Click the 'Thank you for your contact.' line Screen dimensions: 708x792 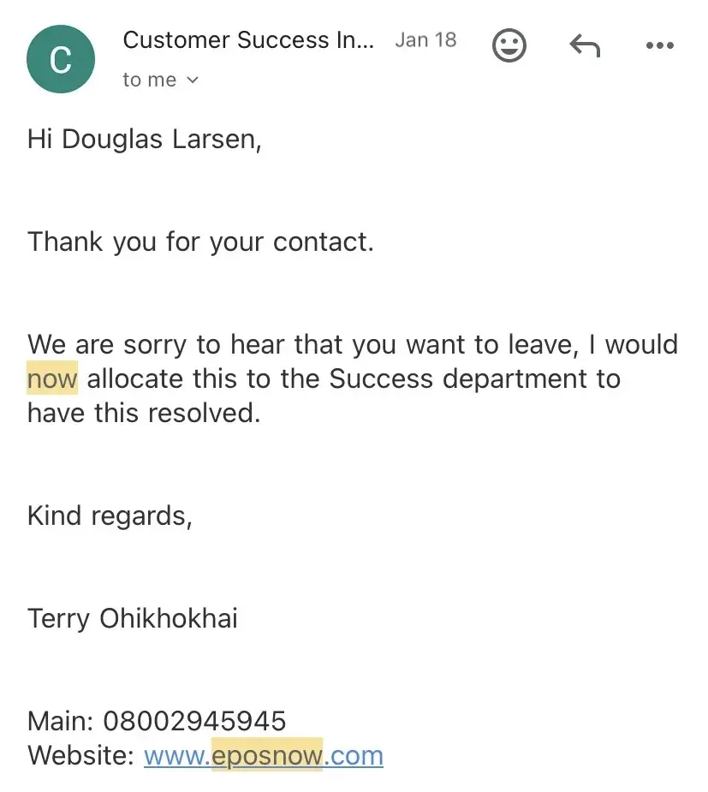tap(200, 241)
